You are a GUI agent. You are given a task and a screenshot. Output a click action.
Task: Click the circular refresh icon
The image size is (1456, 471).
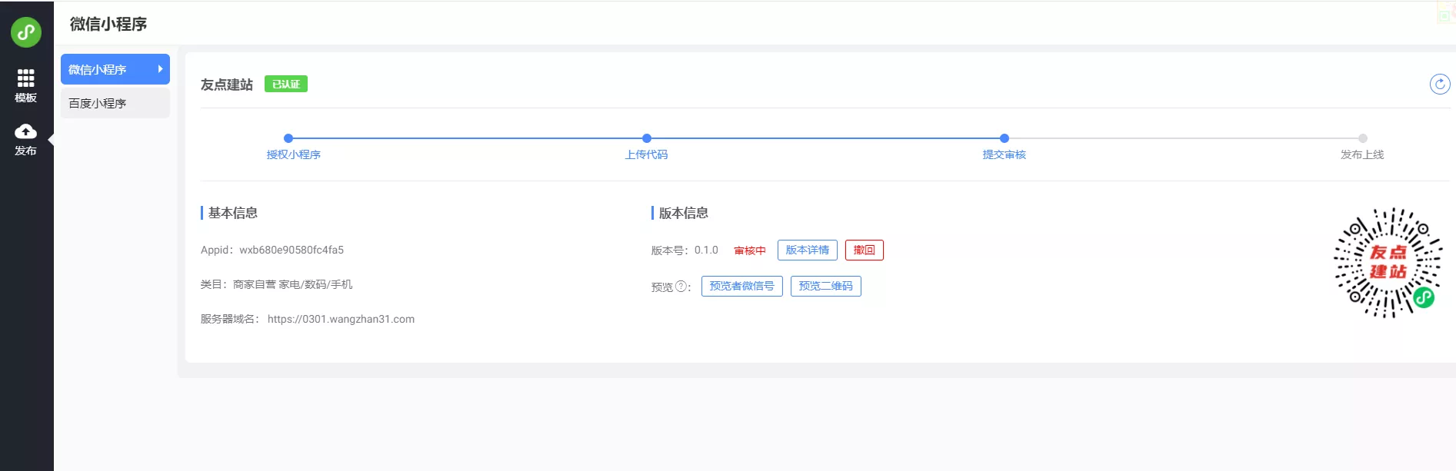[1439, 84]
